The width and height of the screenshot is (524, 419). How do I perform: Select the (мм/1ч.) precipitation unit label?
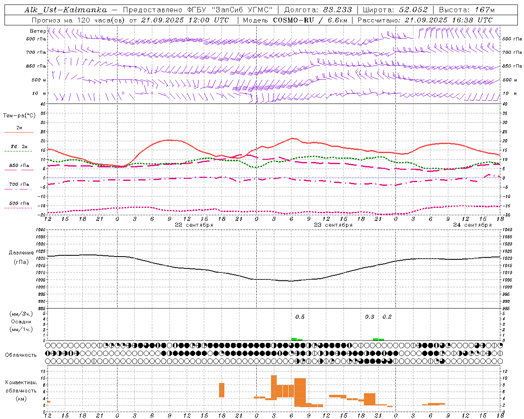[x=21, y=329]
